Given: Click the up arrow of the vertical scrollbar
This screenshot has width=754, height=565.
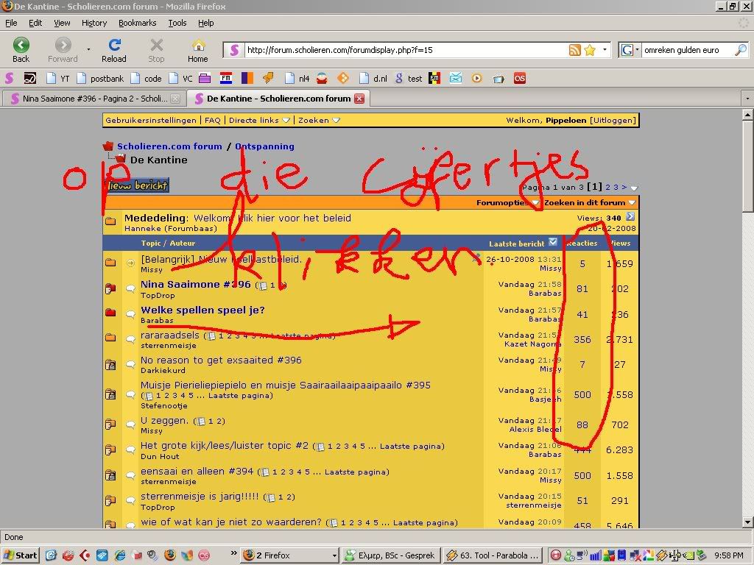Looking at the screenshot, I should [x=747, y=115].
